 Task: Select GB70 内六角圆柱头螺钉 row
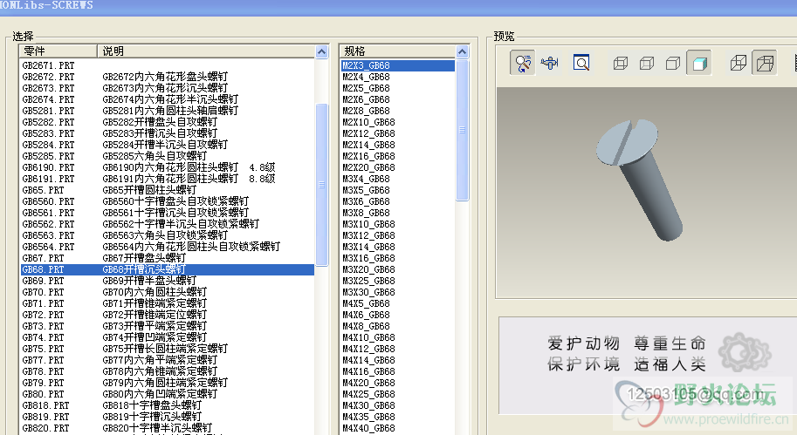[168, 292]
